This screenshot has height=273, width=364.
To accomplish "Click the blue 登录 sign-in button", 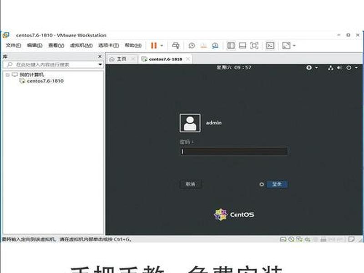I will tap(277, 184).
